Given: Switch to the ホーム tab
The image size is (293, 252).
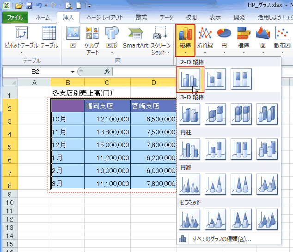Looking at the screenshot, I should 43,18.
